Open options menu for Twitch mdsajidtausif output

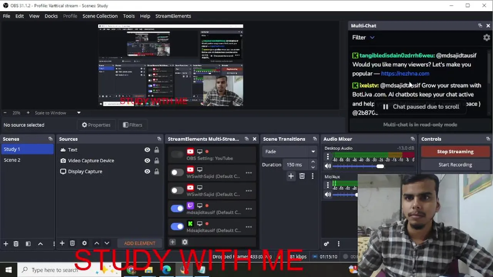(249, 209)
